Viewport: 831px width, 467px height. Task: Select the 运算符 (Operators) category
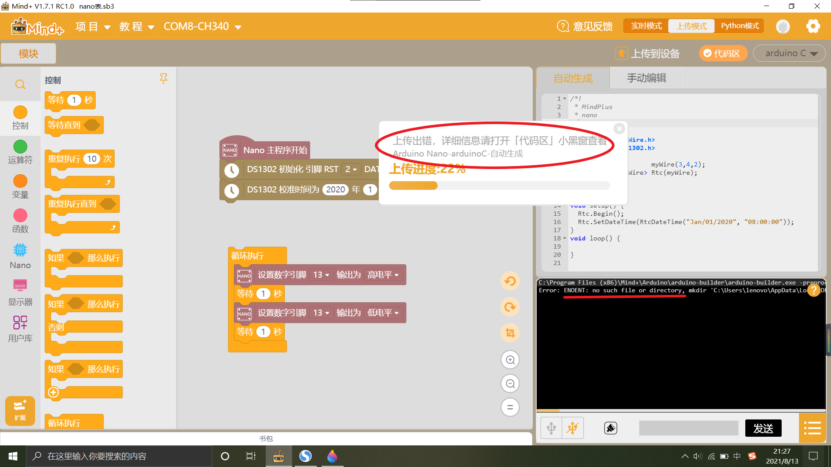tap(20, 152)
